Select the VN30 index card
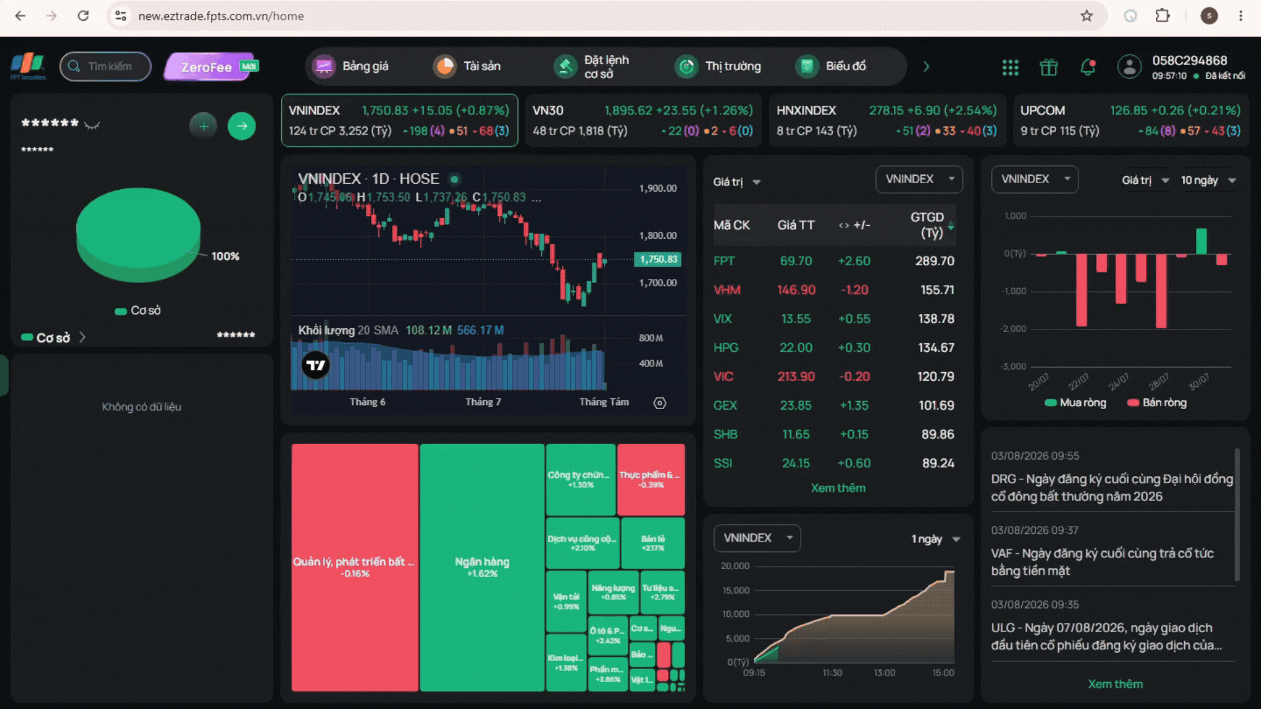 point(643,120)
